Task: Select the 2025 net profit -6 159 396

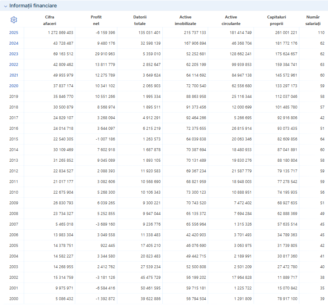Action: (x=106, y=33)
